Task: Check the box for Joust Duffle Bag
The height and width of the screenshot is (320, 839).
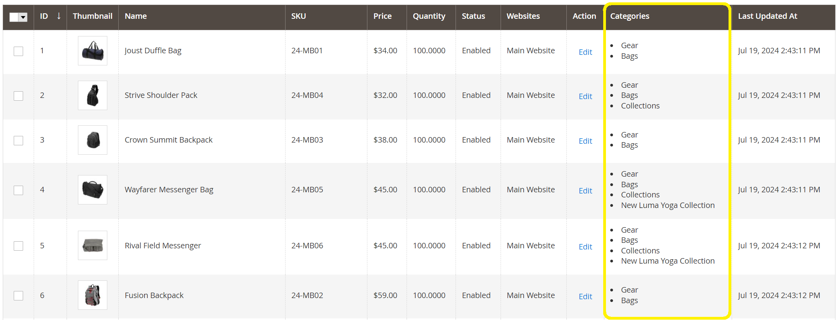Action: [x=18, y=51]
